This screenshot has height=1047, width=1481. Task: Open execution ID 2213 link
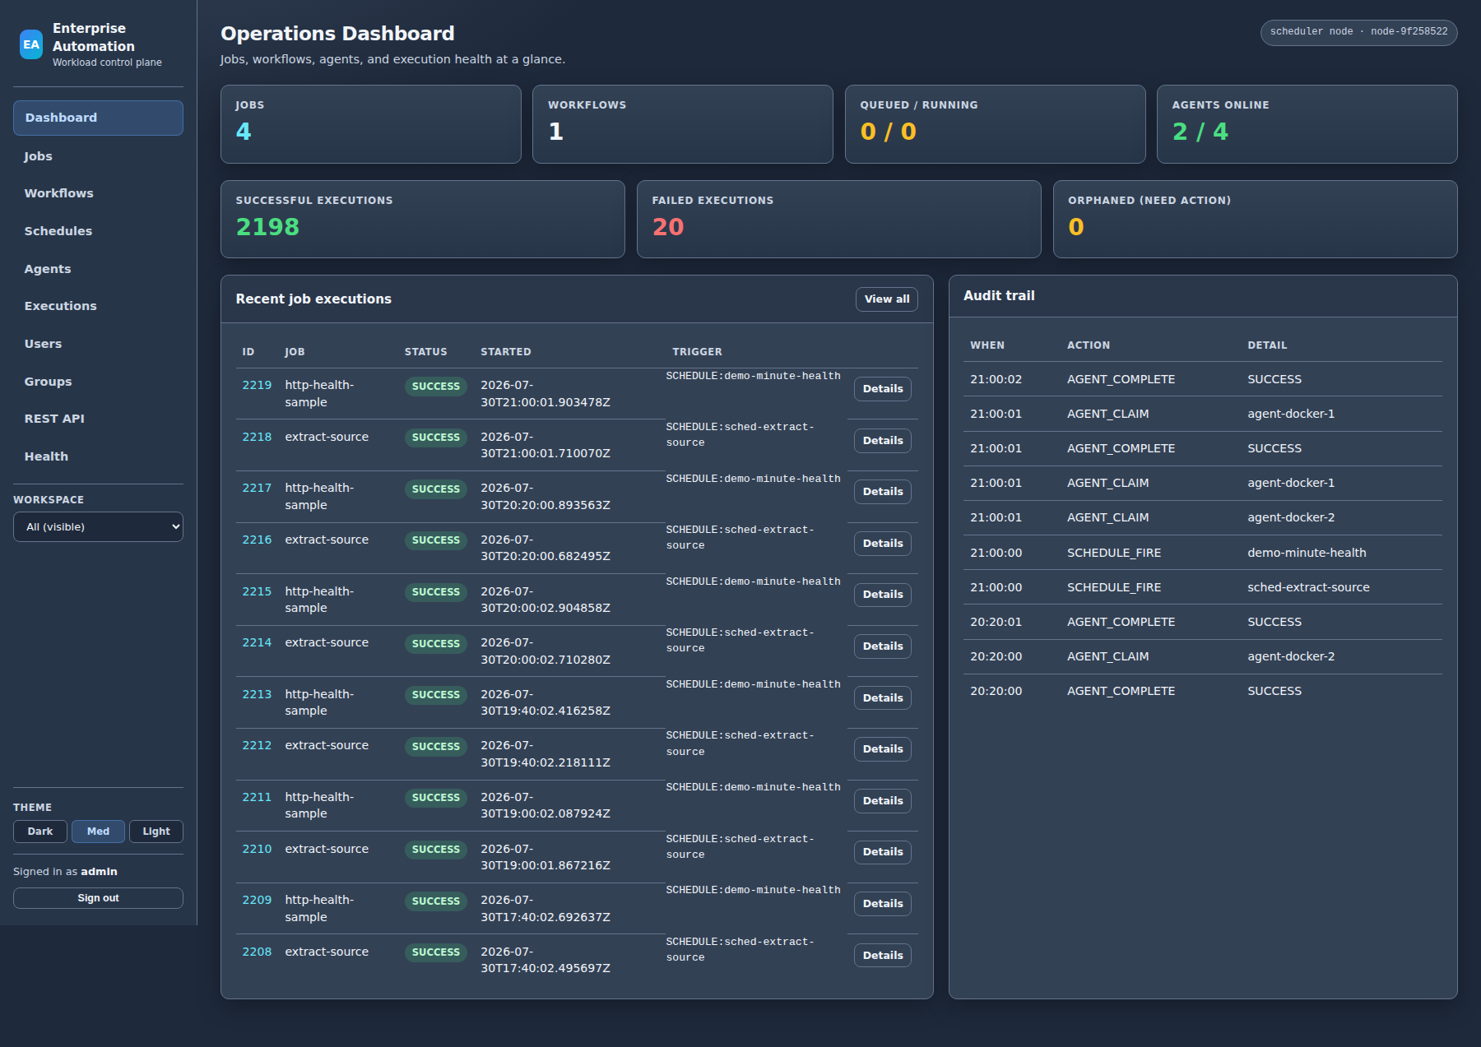[x=257, y=694]
